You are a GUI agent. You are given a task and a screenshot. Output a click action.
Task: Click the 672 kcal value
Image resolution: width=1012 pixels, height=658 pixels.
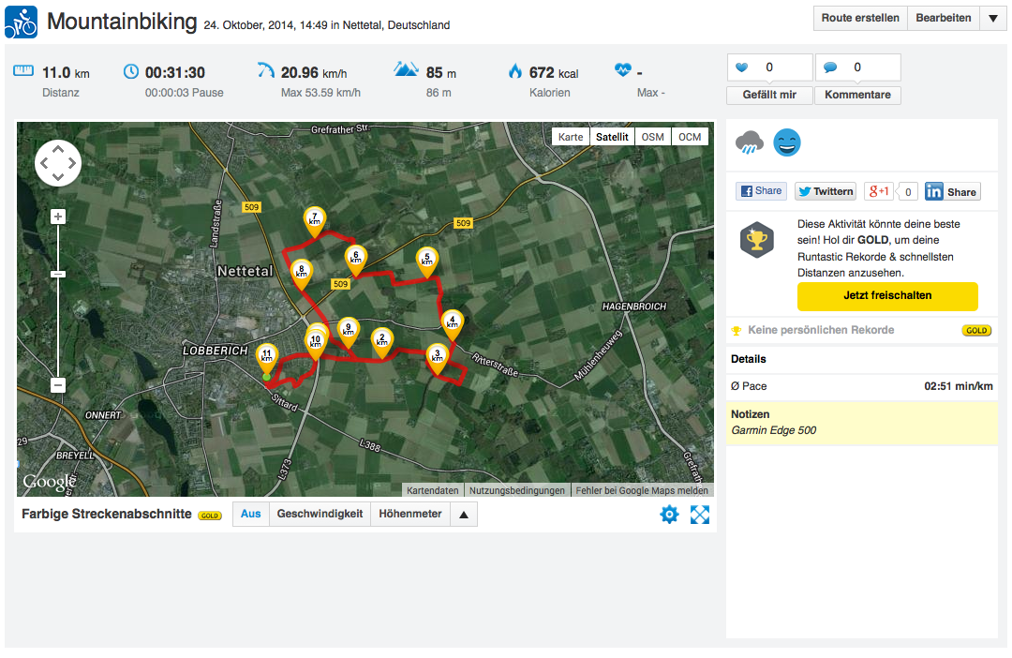click(553, 72)
